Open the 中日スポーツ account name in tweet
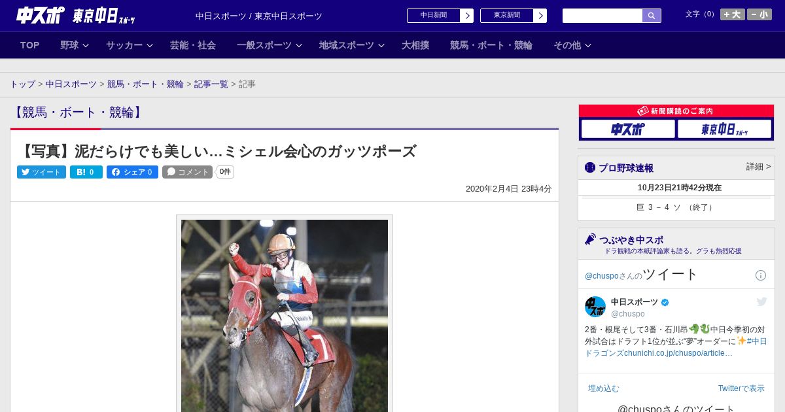The width and height of the screenshot is (785, 412). tap(635, 302)
